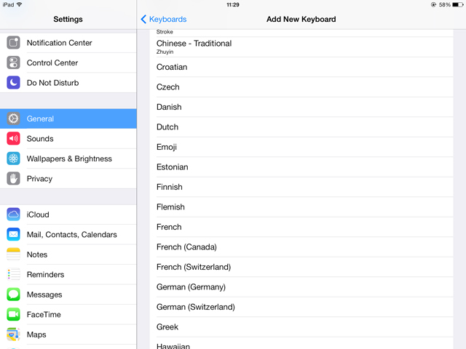
Task: Tap the Do Not Disturb moon icon
Action: click(x=13, y=82)
